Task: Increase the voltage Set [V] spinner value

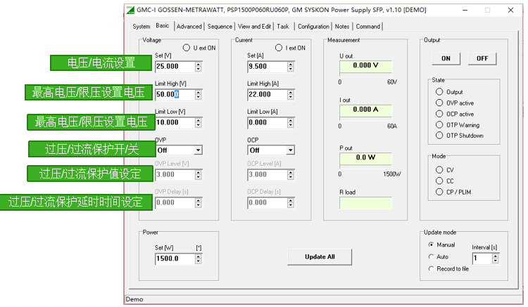Action: click(199, 64)
